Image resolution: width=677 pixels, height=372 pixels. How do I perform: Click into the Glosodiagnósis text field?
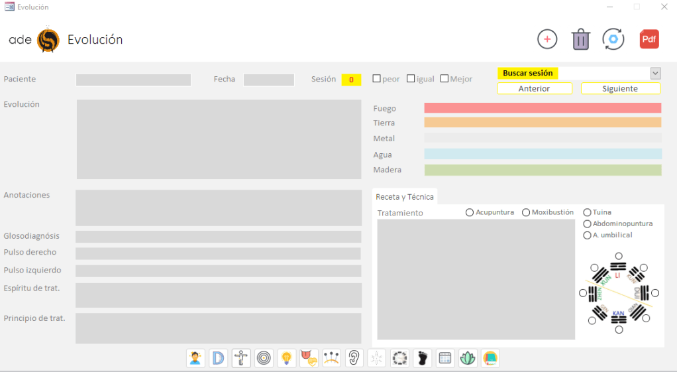(218, 237)
